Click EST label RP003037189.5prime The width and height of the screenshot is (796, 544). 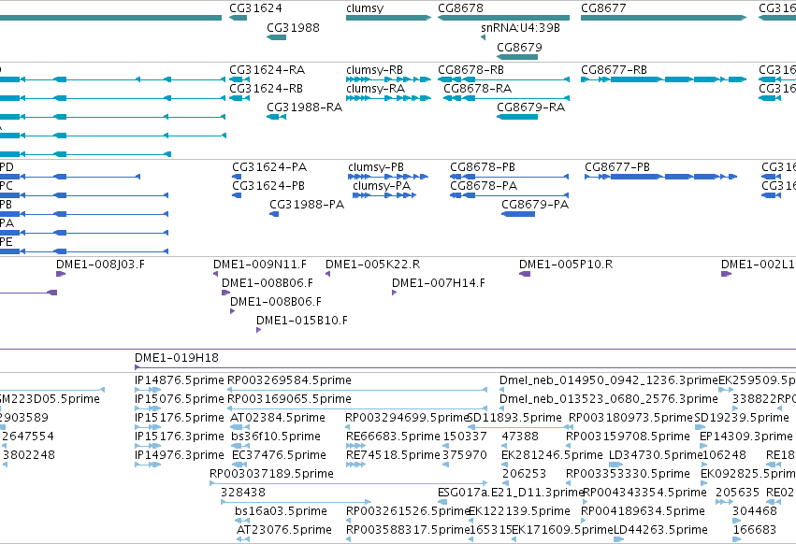point(271,475)
